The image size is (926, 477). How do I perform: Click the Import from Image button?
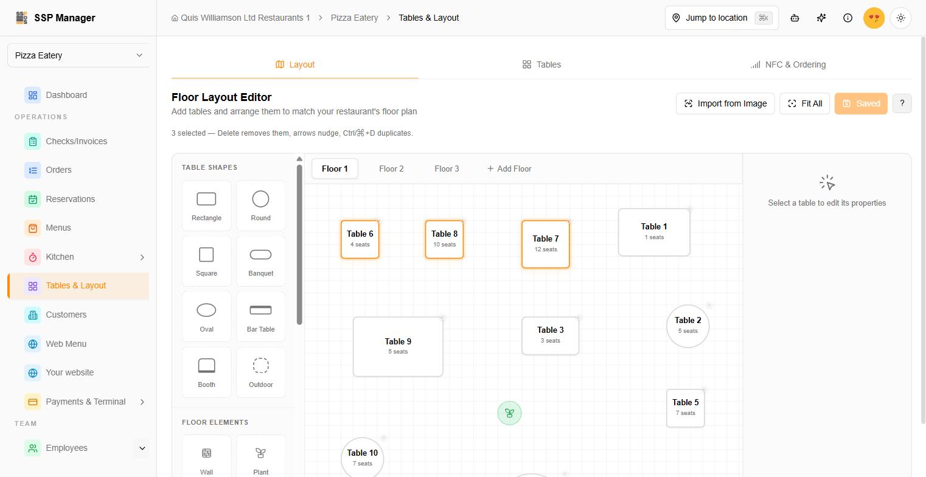[x=725, y=103]
